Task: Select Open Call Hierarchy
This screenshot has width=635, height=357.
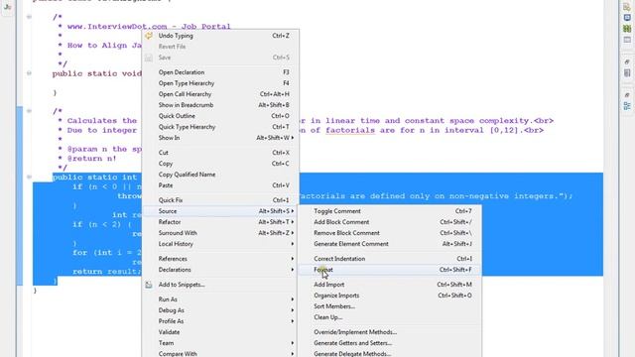Action: pyautogui.click(x=220, y=94)
